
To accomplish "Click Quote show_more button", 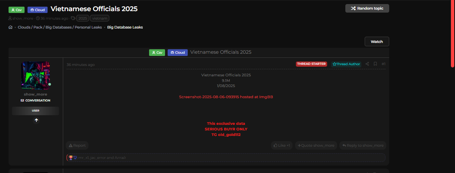I will (316, 146).
